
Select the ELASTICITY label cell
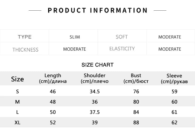tap(122, 49)
